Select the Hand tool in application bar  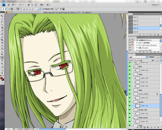(x=29, y=5)
